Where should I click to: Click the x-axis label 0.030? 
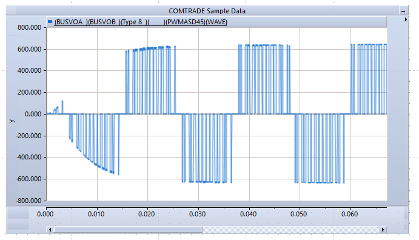pos(197,214)
